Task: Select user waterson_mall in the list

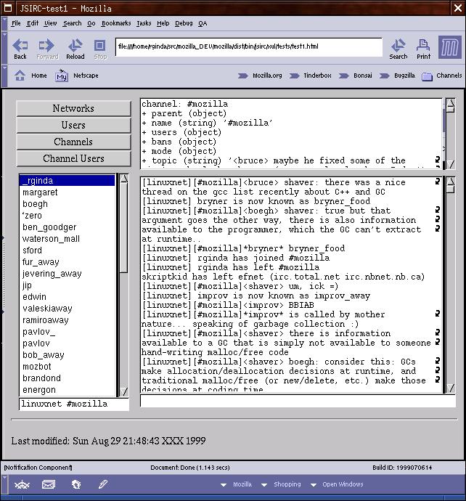Action: 67,239
